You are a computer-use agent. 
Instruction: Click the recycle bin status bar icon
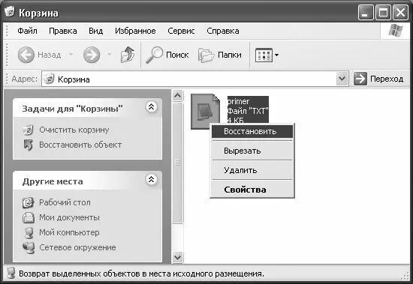point(11,274)
